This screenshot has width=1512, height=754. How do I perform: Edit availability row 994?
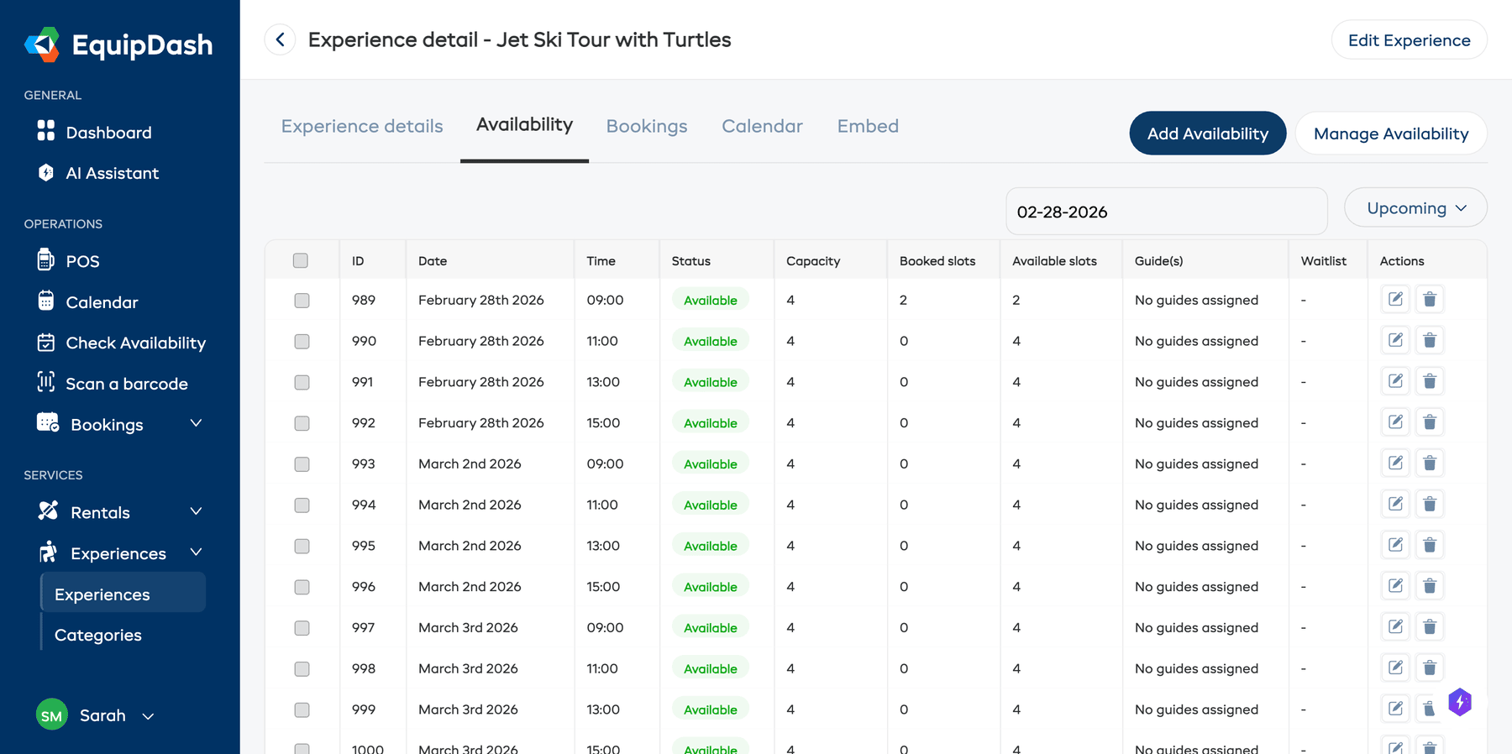click(x=1395, y=505)
